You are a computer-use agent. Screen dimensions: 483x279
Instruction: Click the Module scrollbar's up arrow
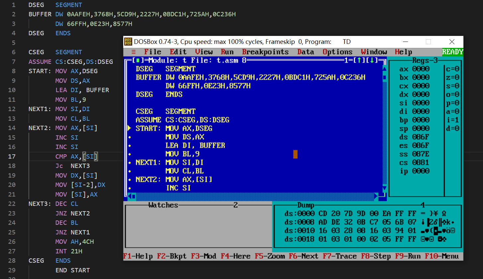[385, 69]
